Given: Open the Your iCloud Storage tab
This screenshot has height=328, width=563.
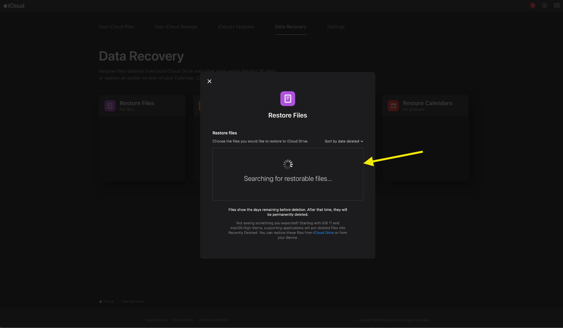Looking at the screenshot, I should coord(176,27).
